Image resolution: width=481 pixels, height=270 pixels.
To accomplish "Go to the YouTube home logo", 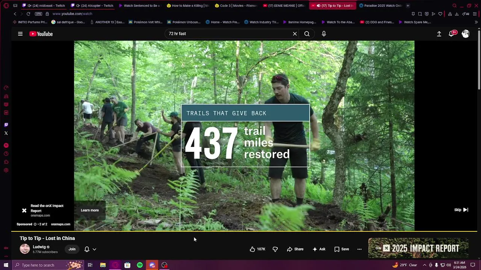I will [x=41, y=34].
